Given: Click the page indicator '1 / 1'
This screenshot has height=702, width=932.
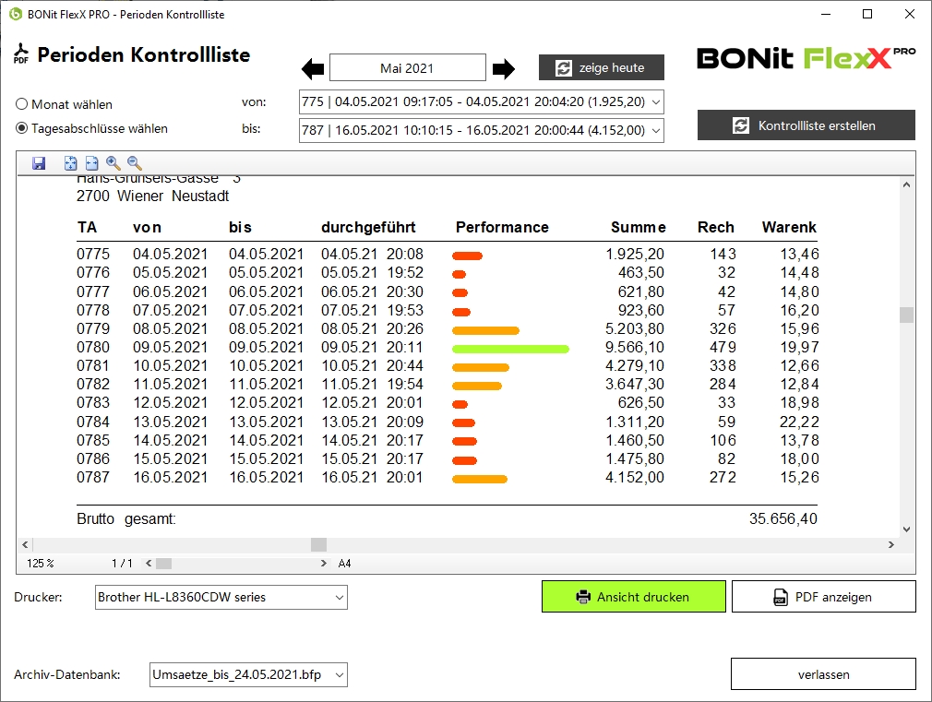Looking at the screenshot, I should tap(123, 563).
